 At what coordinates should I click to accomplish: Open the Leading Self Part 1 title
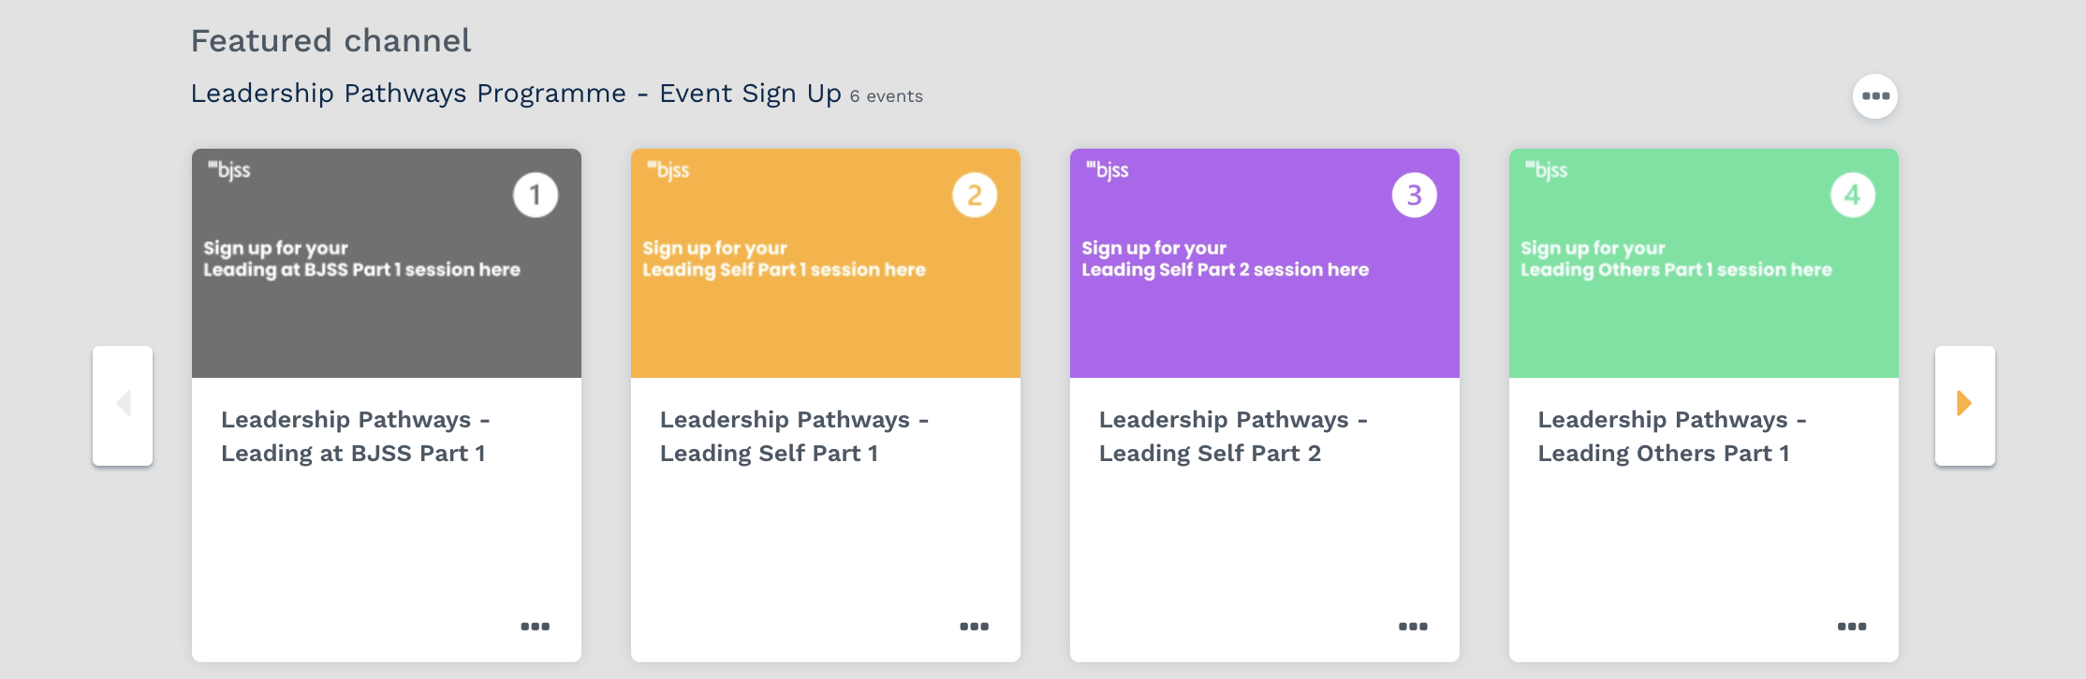794,437
